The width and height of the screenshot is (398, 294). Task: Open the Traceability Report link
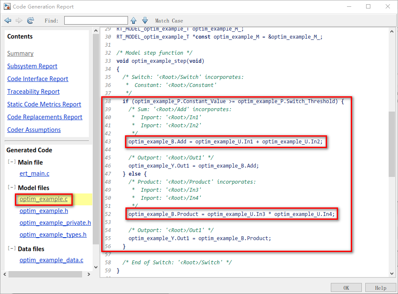[x=33, y=91]
